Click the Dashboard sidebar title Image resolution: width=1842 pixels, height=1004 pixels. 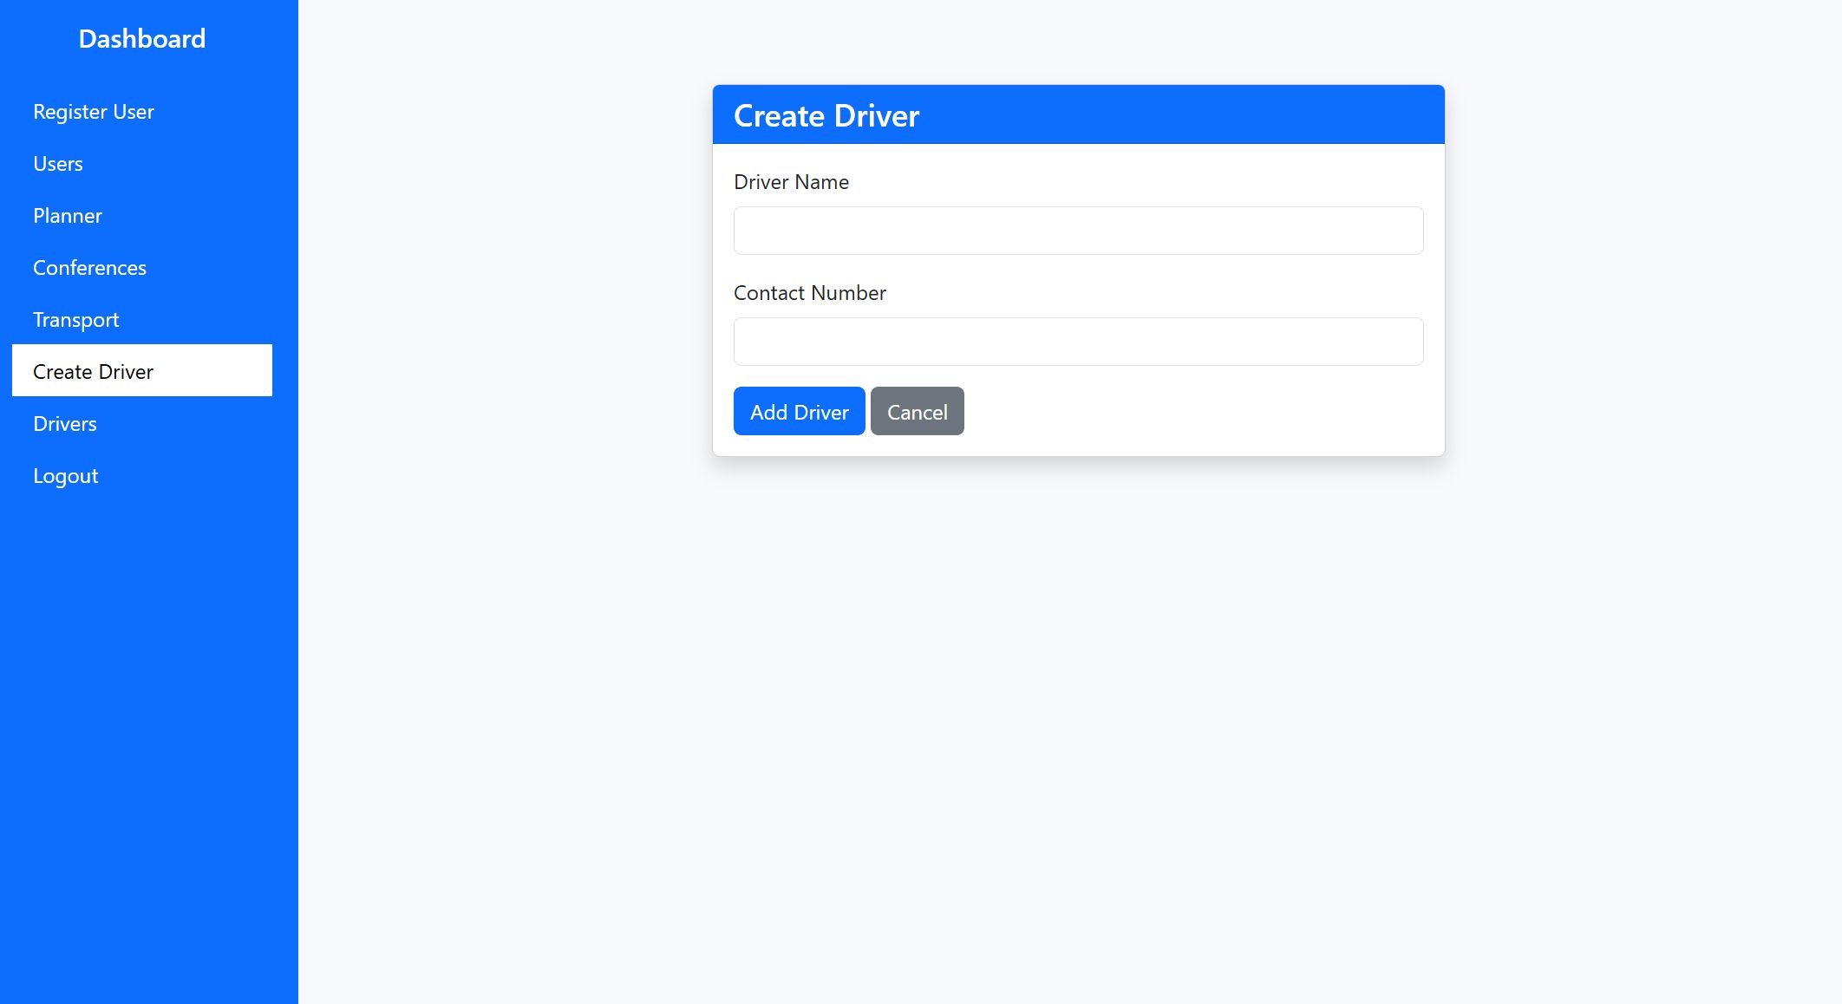[142, 39]
